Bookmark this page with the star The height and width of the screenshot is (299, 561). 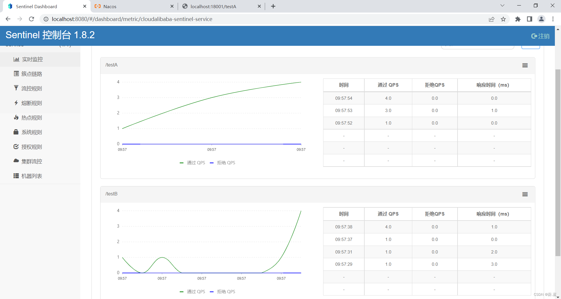pyautogui.click(x=503, y=19)
